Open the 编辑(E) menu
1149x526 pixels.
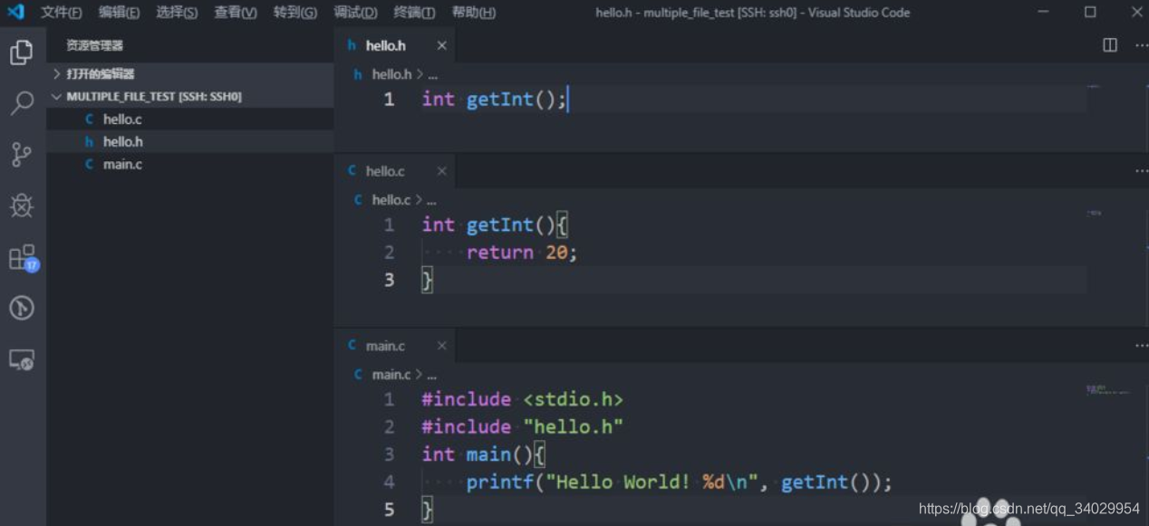click(119, 13)
